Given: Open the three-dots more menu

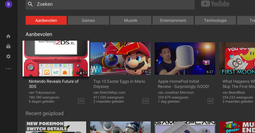Looking at the screenshot, I should point(8,69).
